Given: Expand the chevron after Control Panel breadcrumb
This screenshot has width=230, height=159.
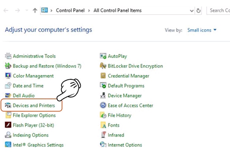Looking at the screenshot, I should click(89, 10).
